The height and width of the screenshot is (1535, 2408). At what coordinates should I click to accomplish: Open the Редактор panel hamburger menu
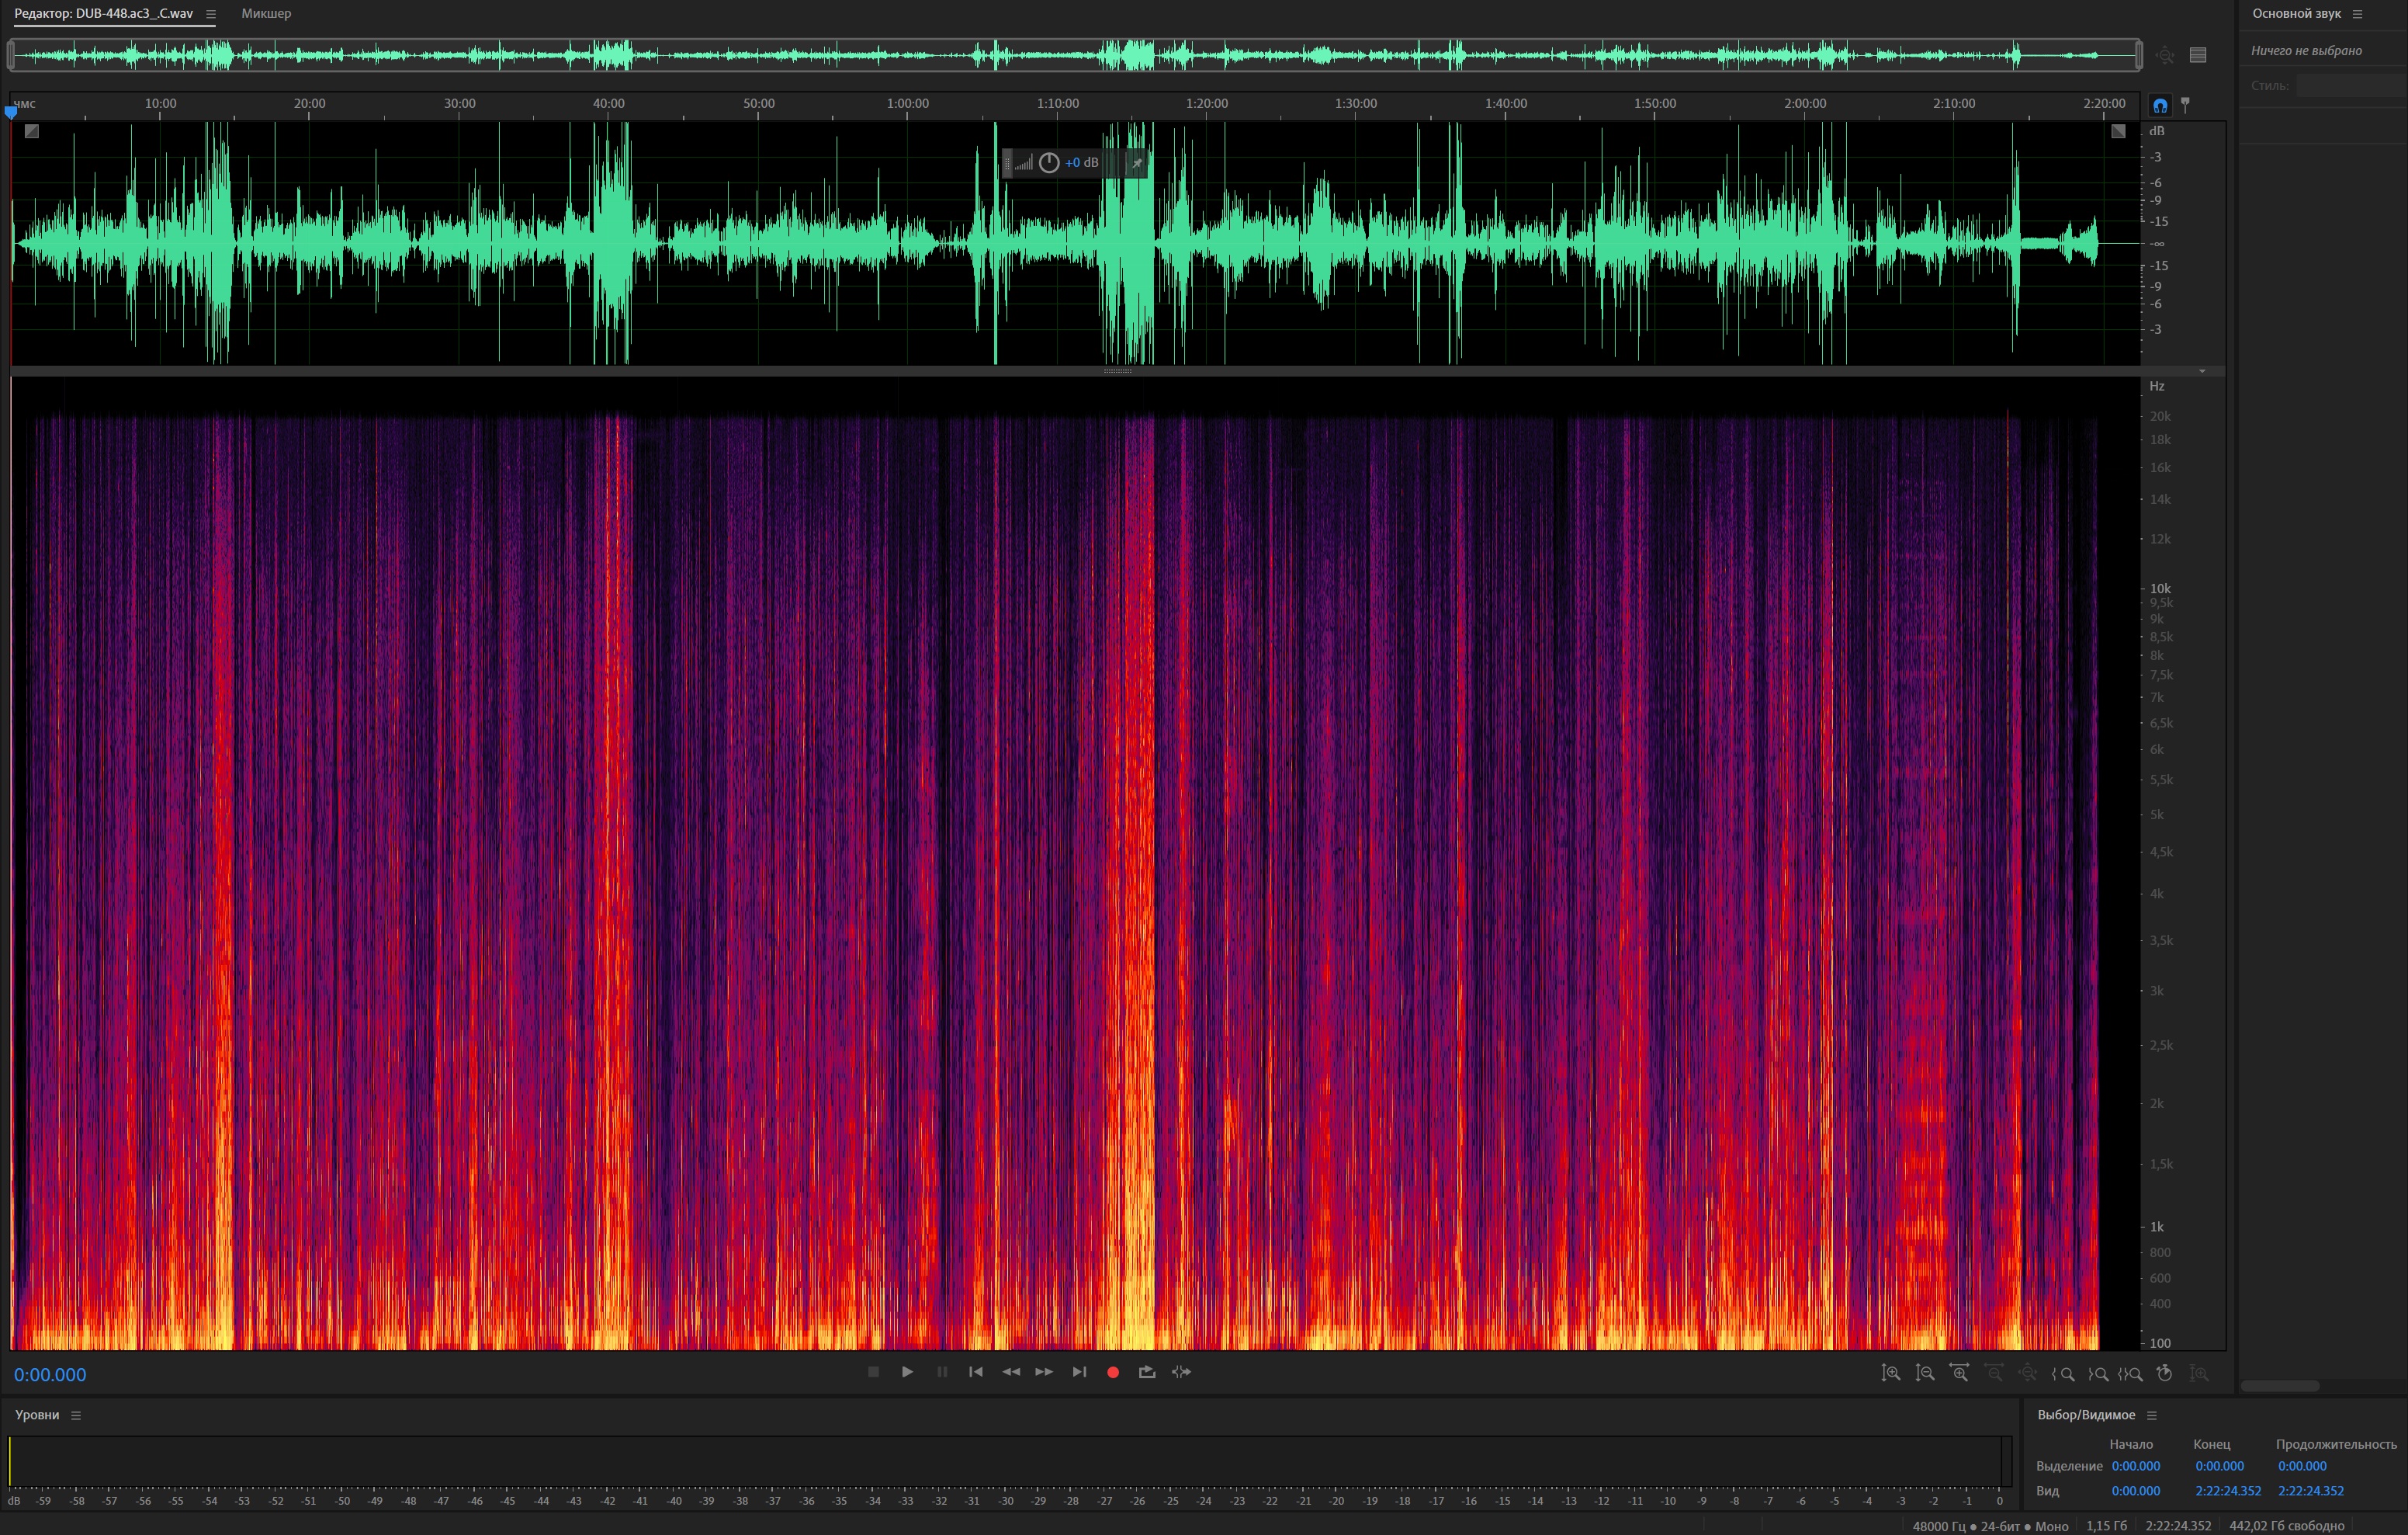point(211,14)
